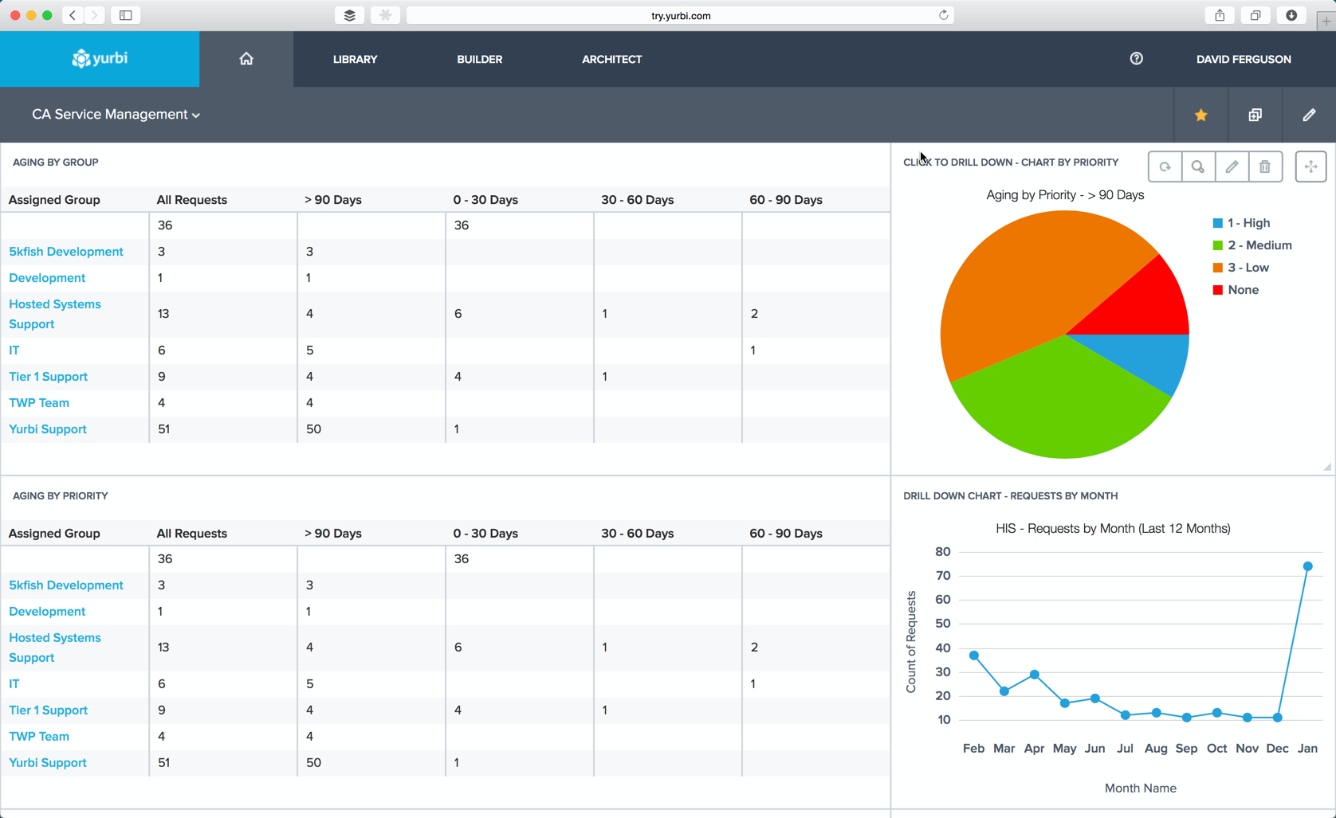Click the '3 - Low' orange legend swatch

[1217, 268]
